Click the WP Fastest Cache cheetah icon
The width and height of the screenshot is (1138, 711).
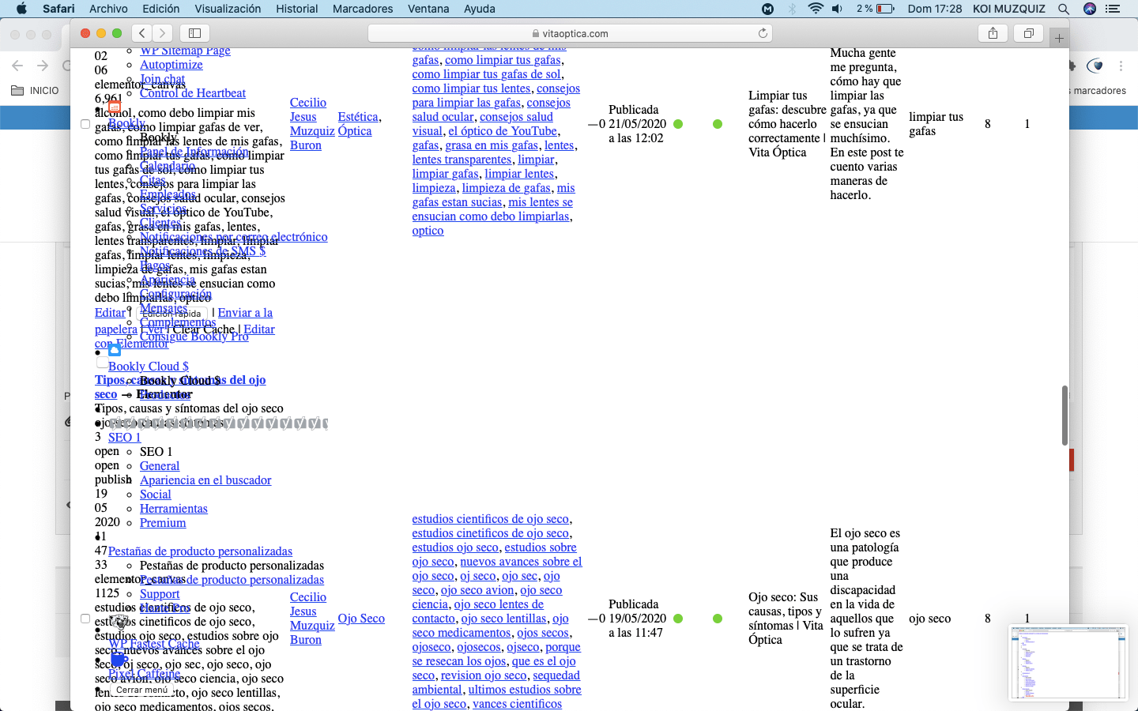click(x=119, y=623)
